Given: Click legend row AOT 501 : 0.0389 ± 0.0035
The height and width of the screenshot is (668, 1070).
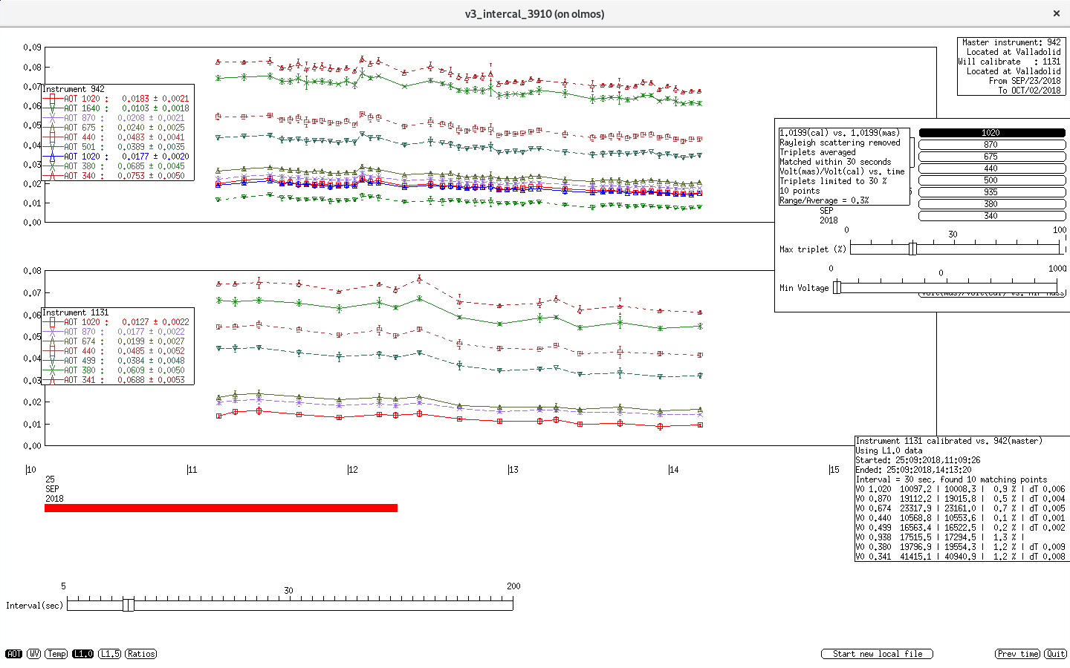Looking at the screenshot, I should tap(117, 147).
